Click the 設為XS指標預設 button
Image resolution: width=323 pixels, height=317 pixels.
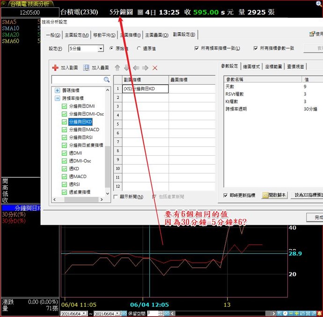[307, 195]
